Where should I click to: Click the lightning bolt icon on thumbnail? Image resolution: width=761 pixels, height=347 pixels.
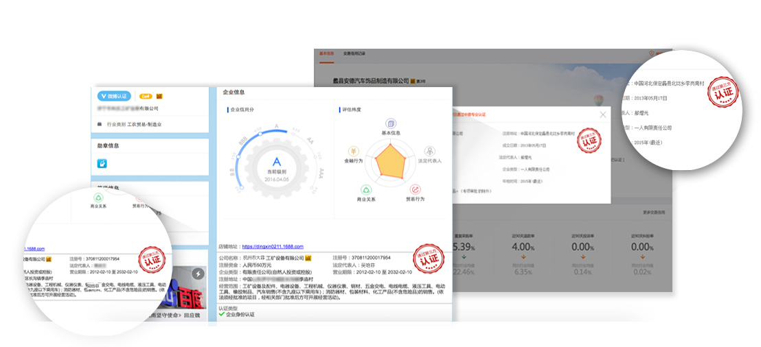(198, 274)
